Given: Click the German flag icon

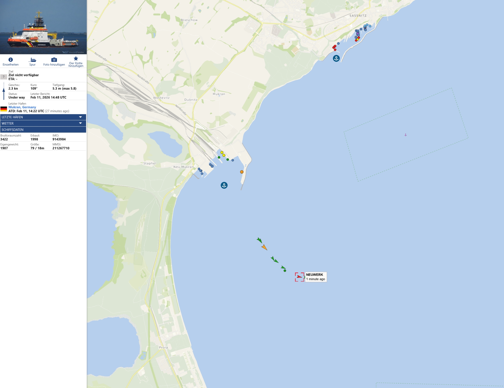Looking at the screenshot, I should pos(4,109).
